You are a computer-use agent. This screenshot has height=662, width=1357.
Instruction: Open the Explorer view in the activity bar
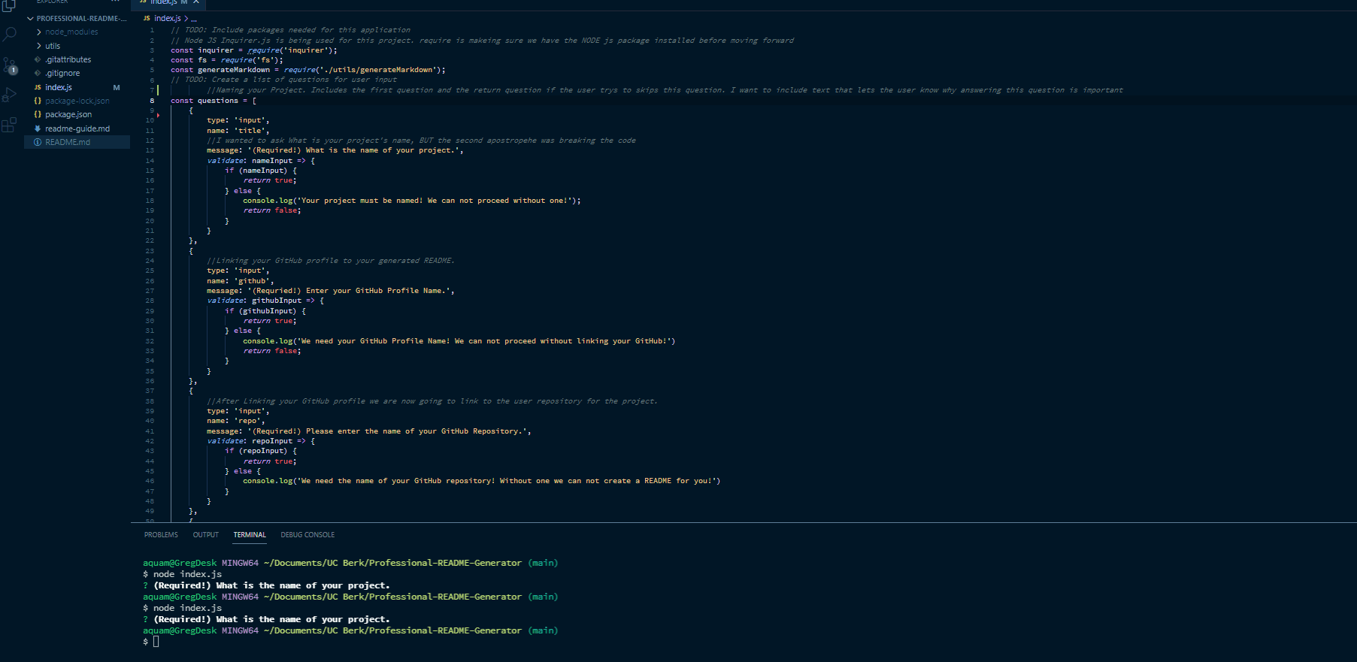[9, 6]
